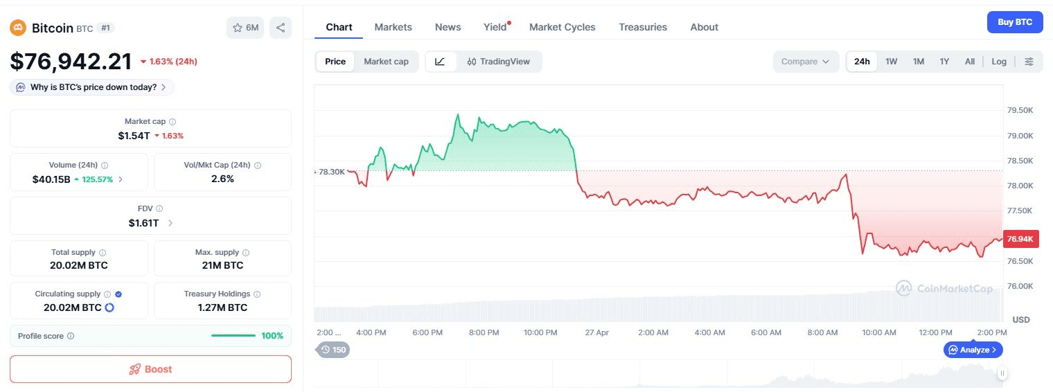
Task: Open "Why is BTC's price down today?"
Action: [x=92, y=87]
